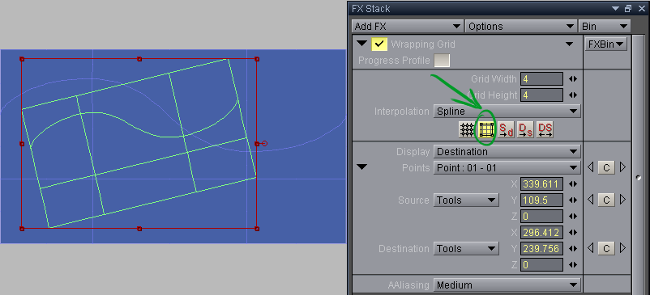The width and height of the screenshot is (650, 295).
Task: Click the C key button on Source row
Action: pyautogui.click(x=606, y=200)
